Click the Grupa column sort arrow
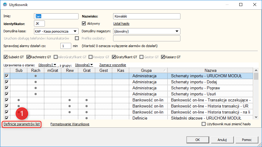262x147 pixels. click(x=165, y=70)
